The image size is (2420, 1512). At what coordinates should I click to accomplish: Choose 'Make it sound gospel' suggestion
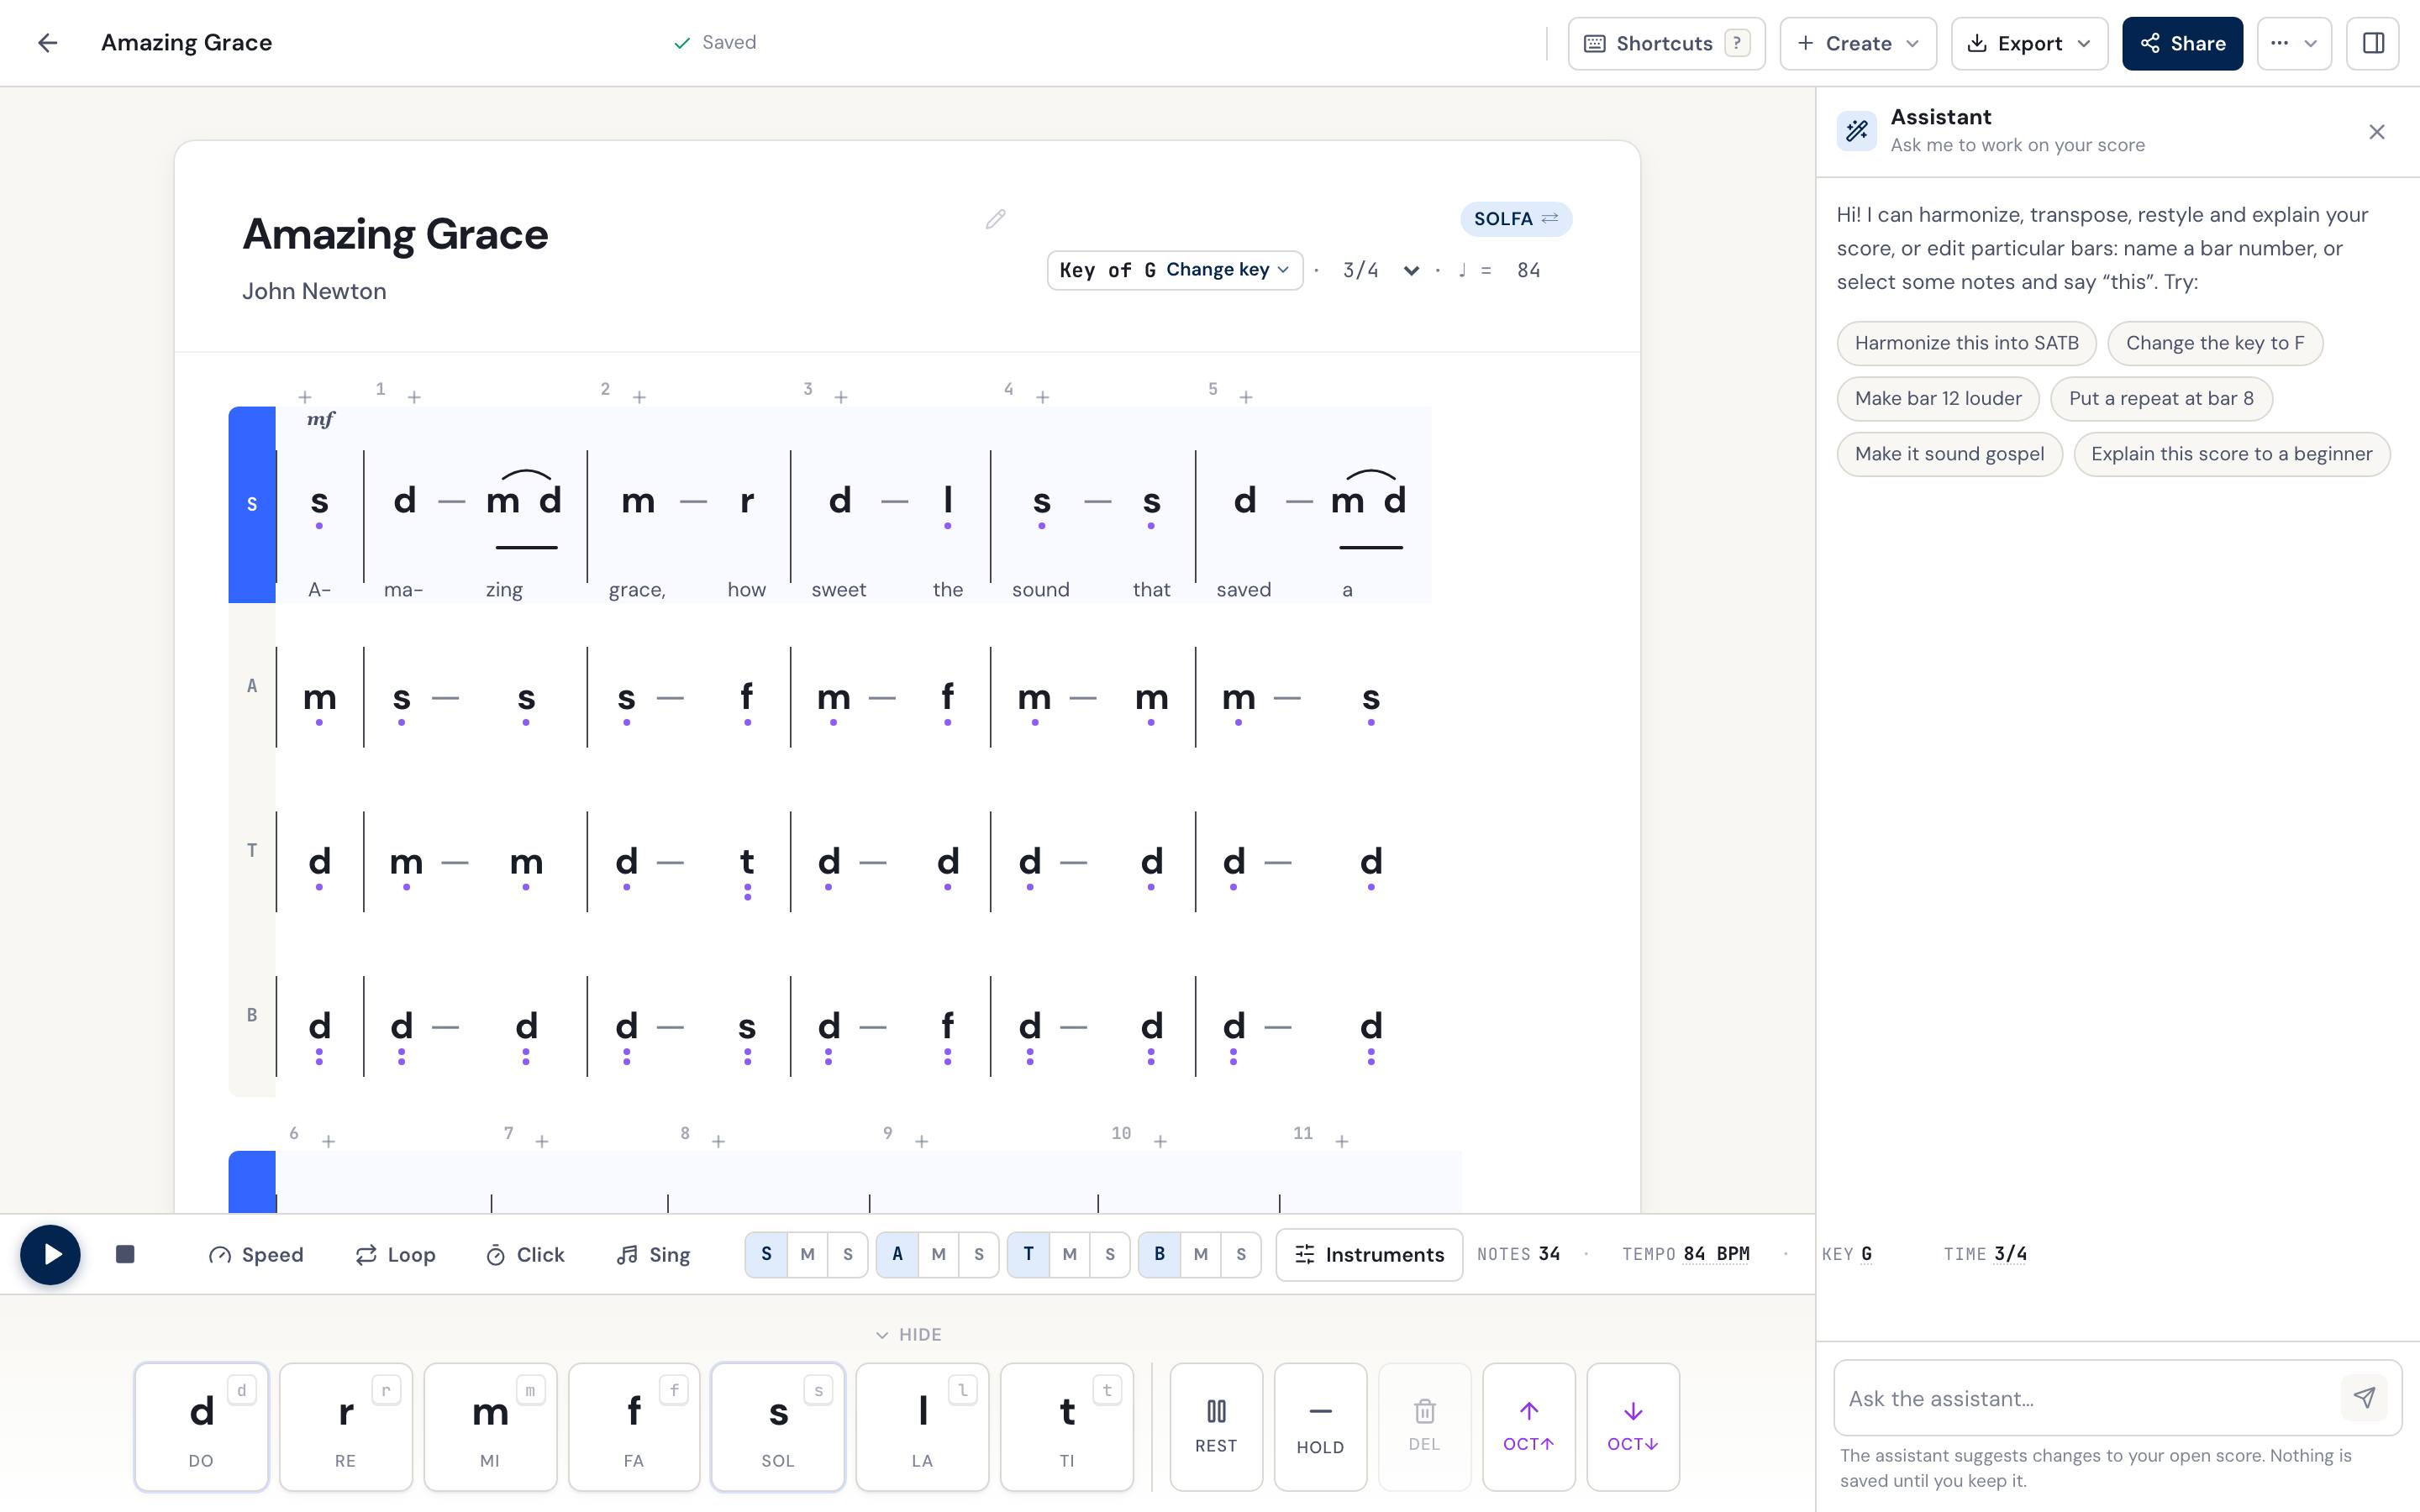(x=1949, y=454)
